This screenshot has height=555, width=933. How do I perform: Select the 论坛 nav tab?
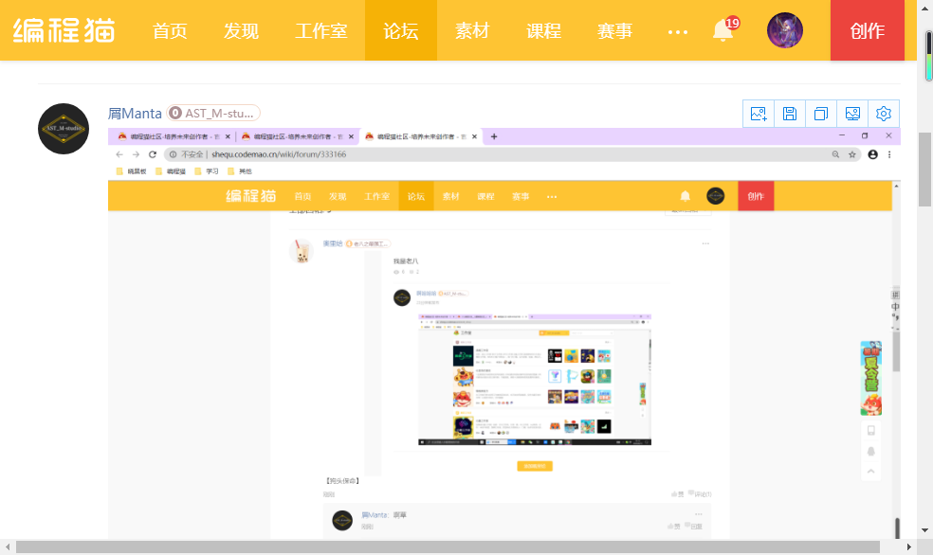coord(401,31)
